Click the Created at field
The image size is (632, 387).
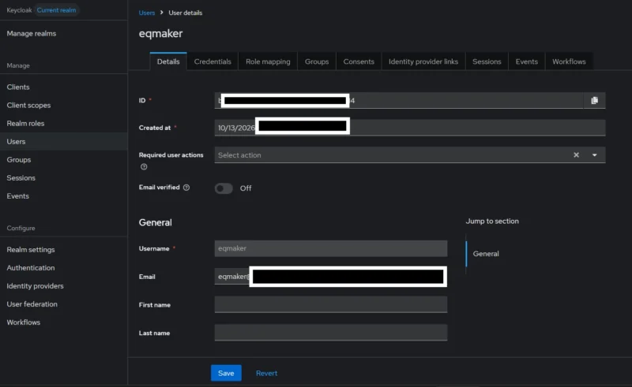coord(410,128)
